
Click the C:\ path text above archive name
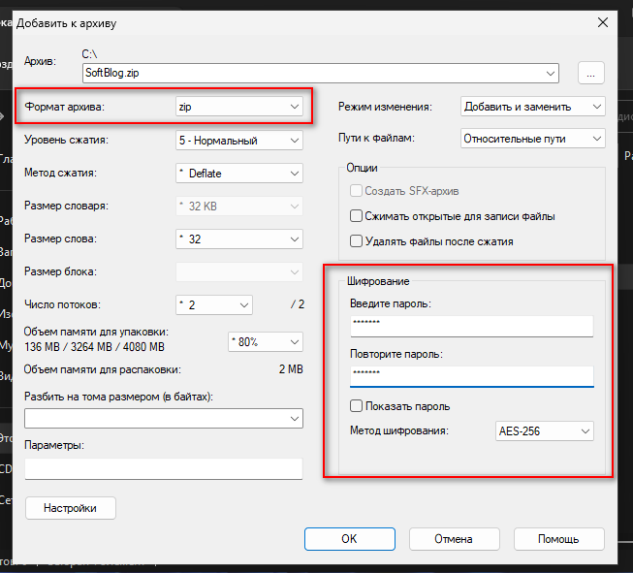click(x=89, y=53)
